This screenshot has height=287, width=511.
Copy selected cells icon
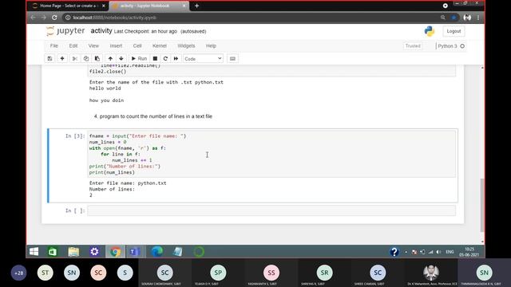pyautogui.click(x=86, y=58)
